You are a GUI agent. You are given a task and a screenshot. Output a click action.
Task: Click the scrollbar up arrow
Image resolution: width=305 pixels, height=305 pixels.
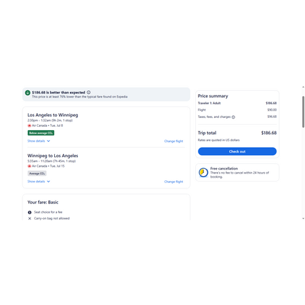[303, 87]
